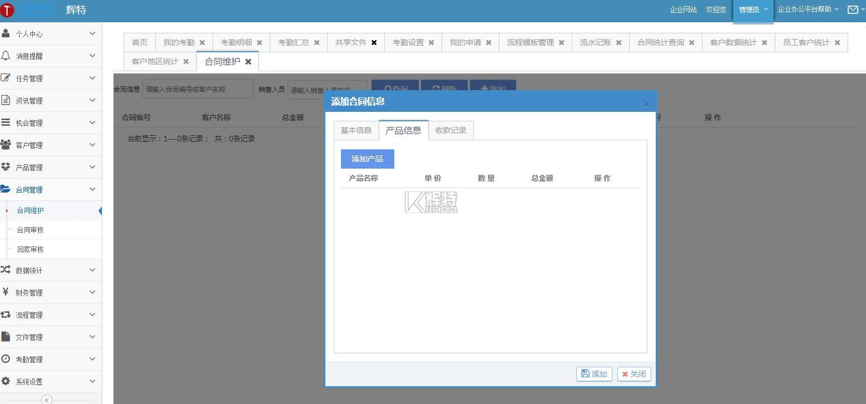Close the 添加合同信息 dialog with the X
The image size is (866, 404).
tap(646, 104)
